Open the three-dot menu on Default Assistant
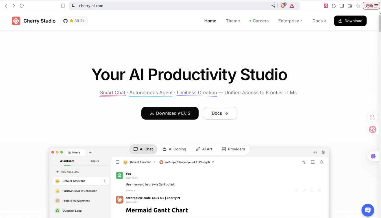Screen dimensions: 381x218 click(104, 181)
